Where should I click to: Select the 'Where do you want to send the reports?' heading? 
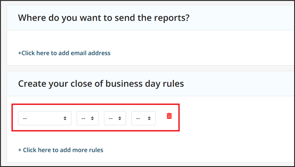pos(104,18)
